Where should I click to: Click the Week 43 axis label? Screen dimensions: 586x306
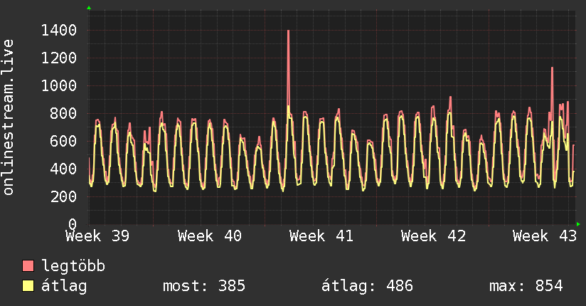click(x=545, y=236)
